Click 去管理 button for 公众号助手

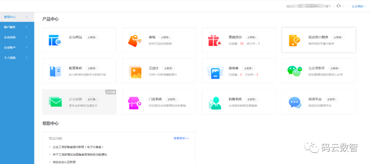pyautogui.click(x=335, y=68)
